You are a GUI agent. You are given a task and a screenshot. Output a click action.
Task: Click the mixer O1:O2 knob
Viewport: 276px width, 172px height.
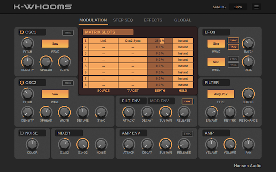[x=64, y=144]
